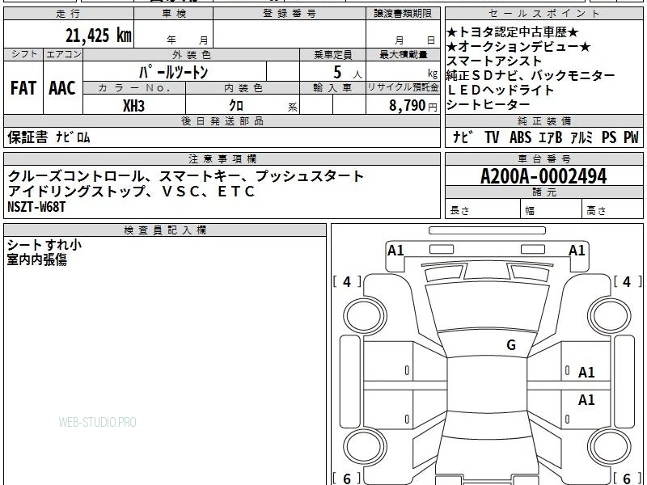Viewport: 647px width, 485px height.
Task: Select the 室内内張傷 inspector note
Action: [36, 259]
